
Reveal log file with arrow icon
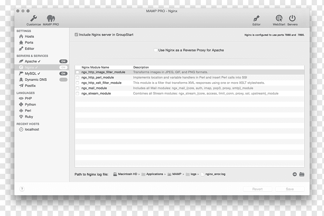point(295,174)
